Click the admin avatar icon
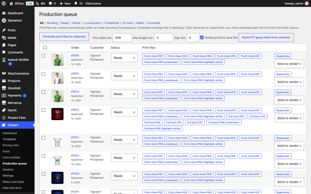 307,3
